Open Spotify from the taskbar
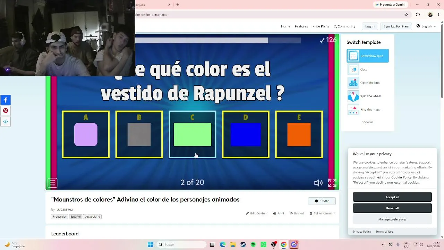 [x=253, y=244]
